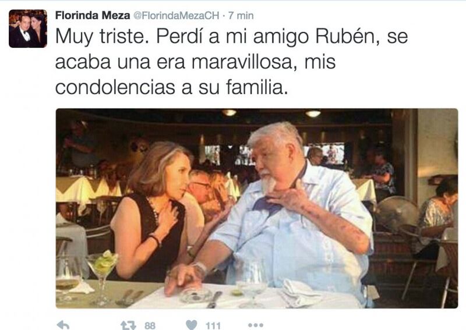View the 88 retweets count

(150, 325)
